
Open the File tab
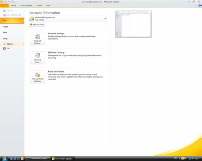pos(4,6)
